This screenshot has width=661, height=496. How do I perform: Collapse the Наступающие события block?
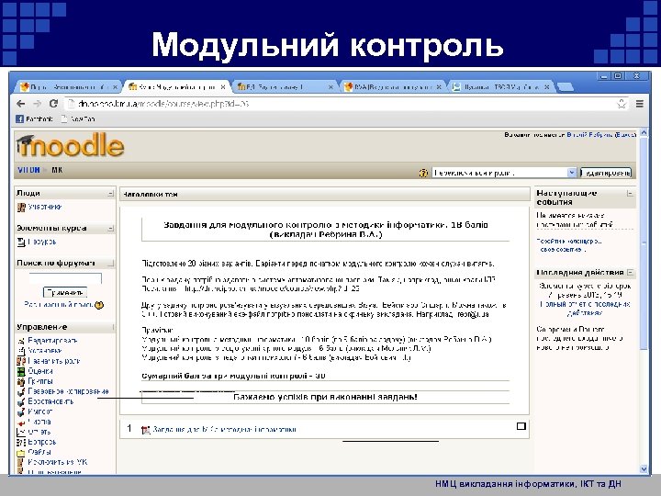(x=630, y=194)
